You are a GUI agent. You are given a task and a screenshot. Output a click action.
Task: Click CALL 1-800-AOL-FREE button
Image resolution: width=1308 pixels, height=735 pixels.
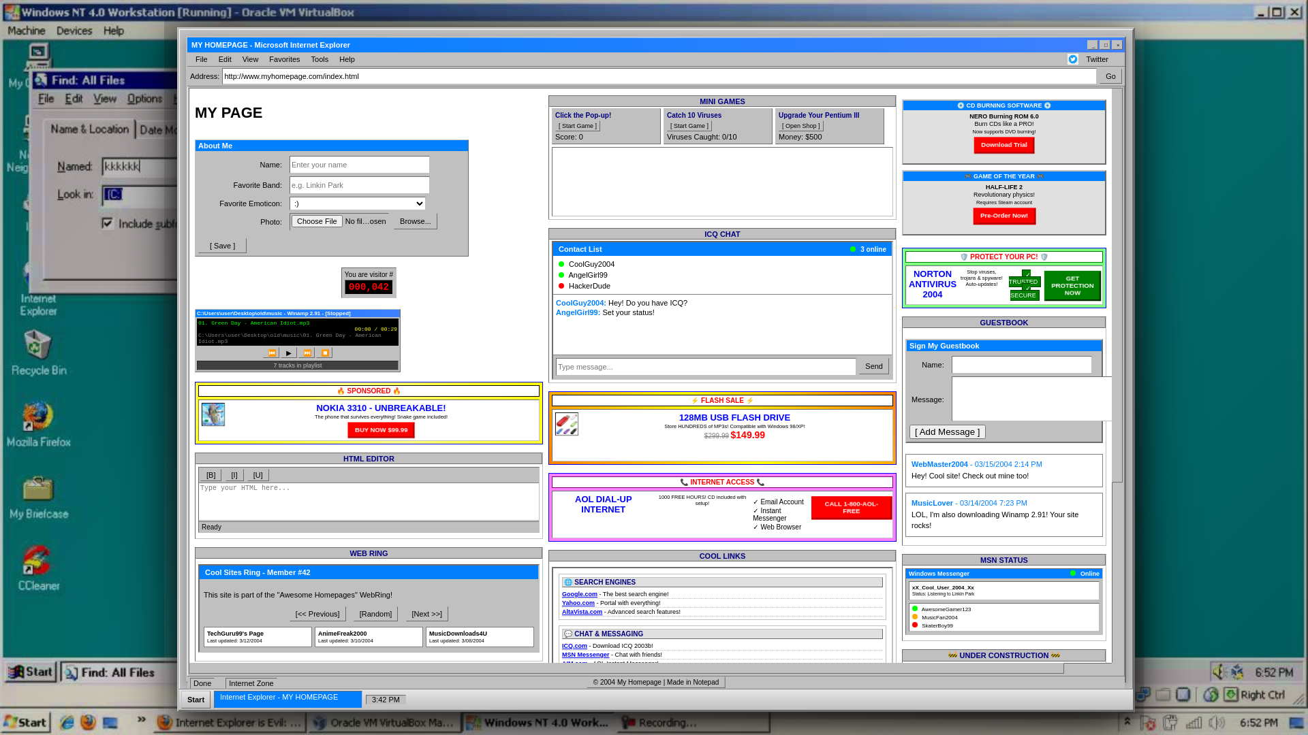[852, 508]
